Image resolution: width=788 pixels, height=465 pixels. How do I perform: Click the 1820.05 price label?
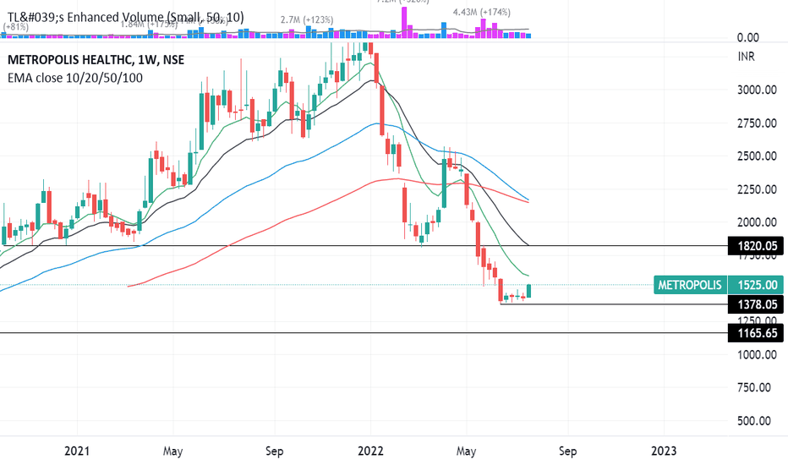click(756, 246)
